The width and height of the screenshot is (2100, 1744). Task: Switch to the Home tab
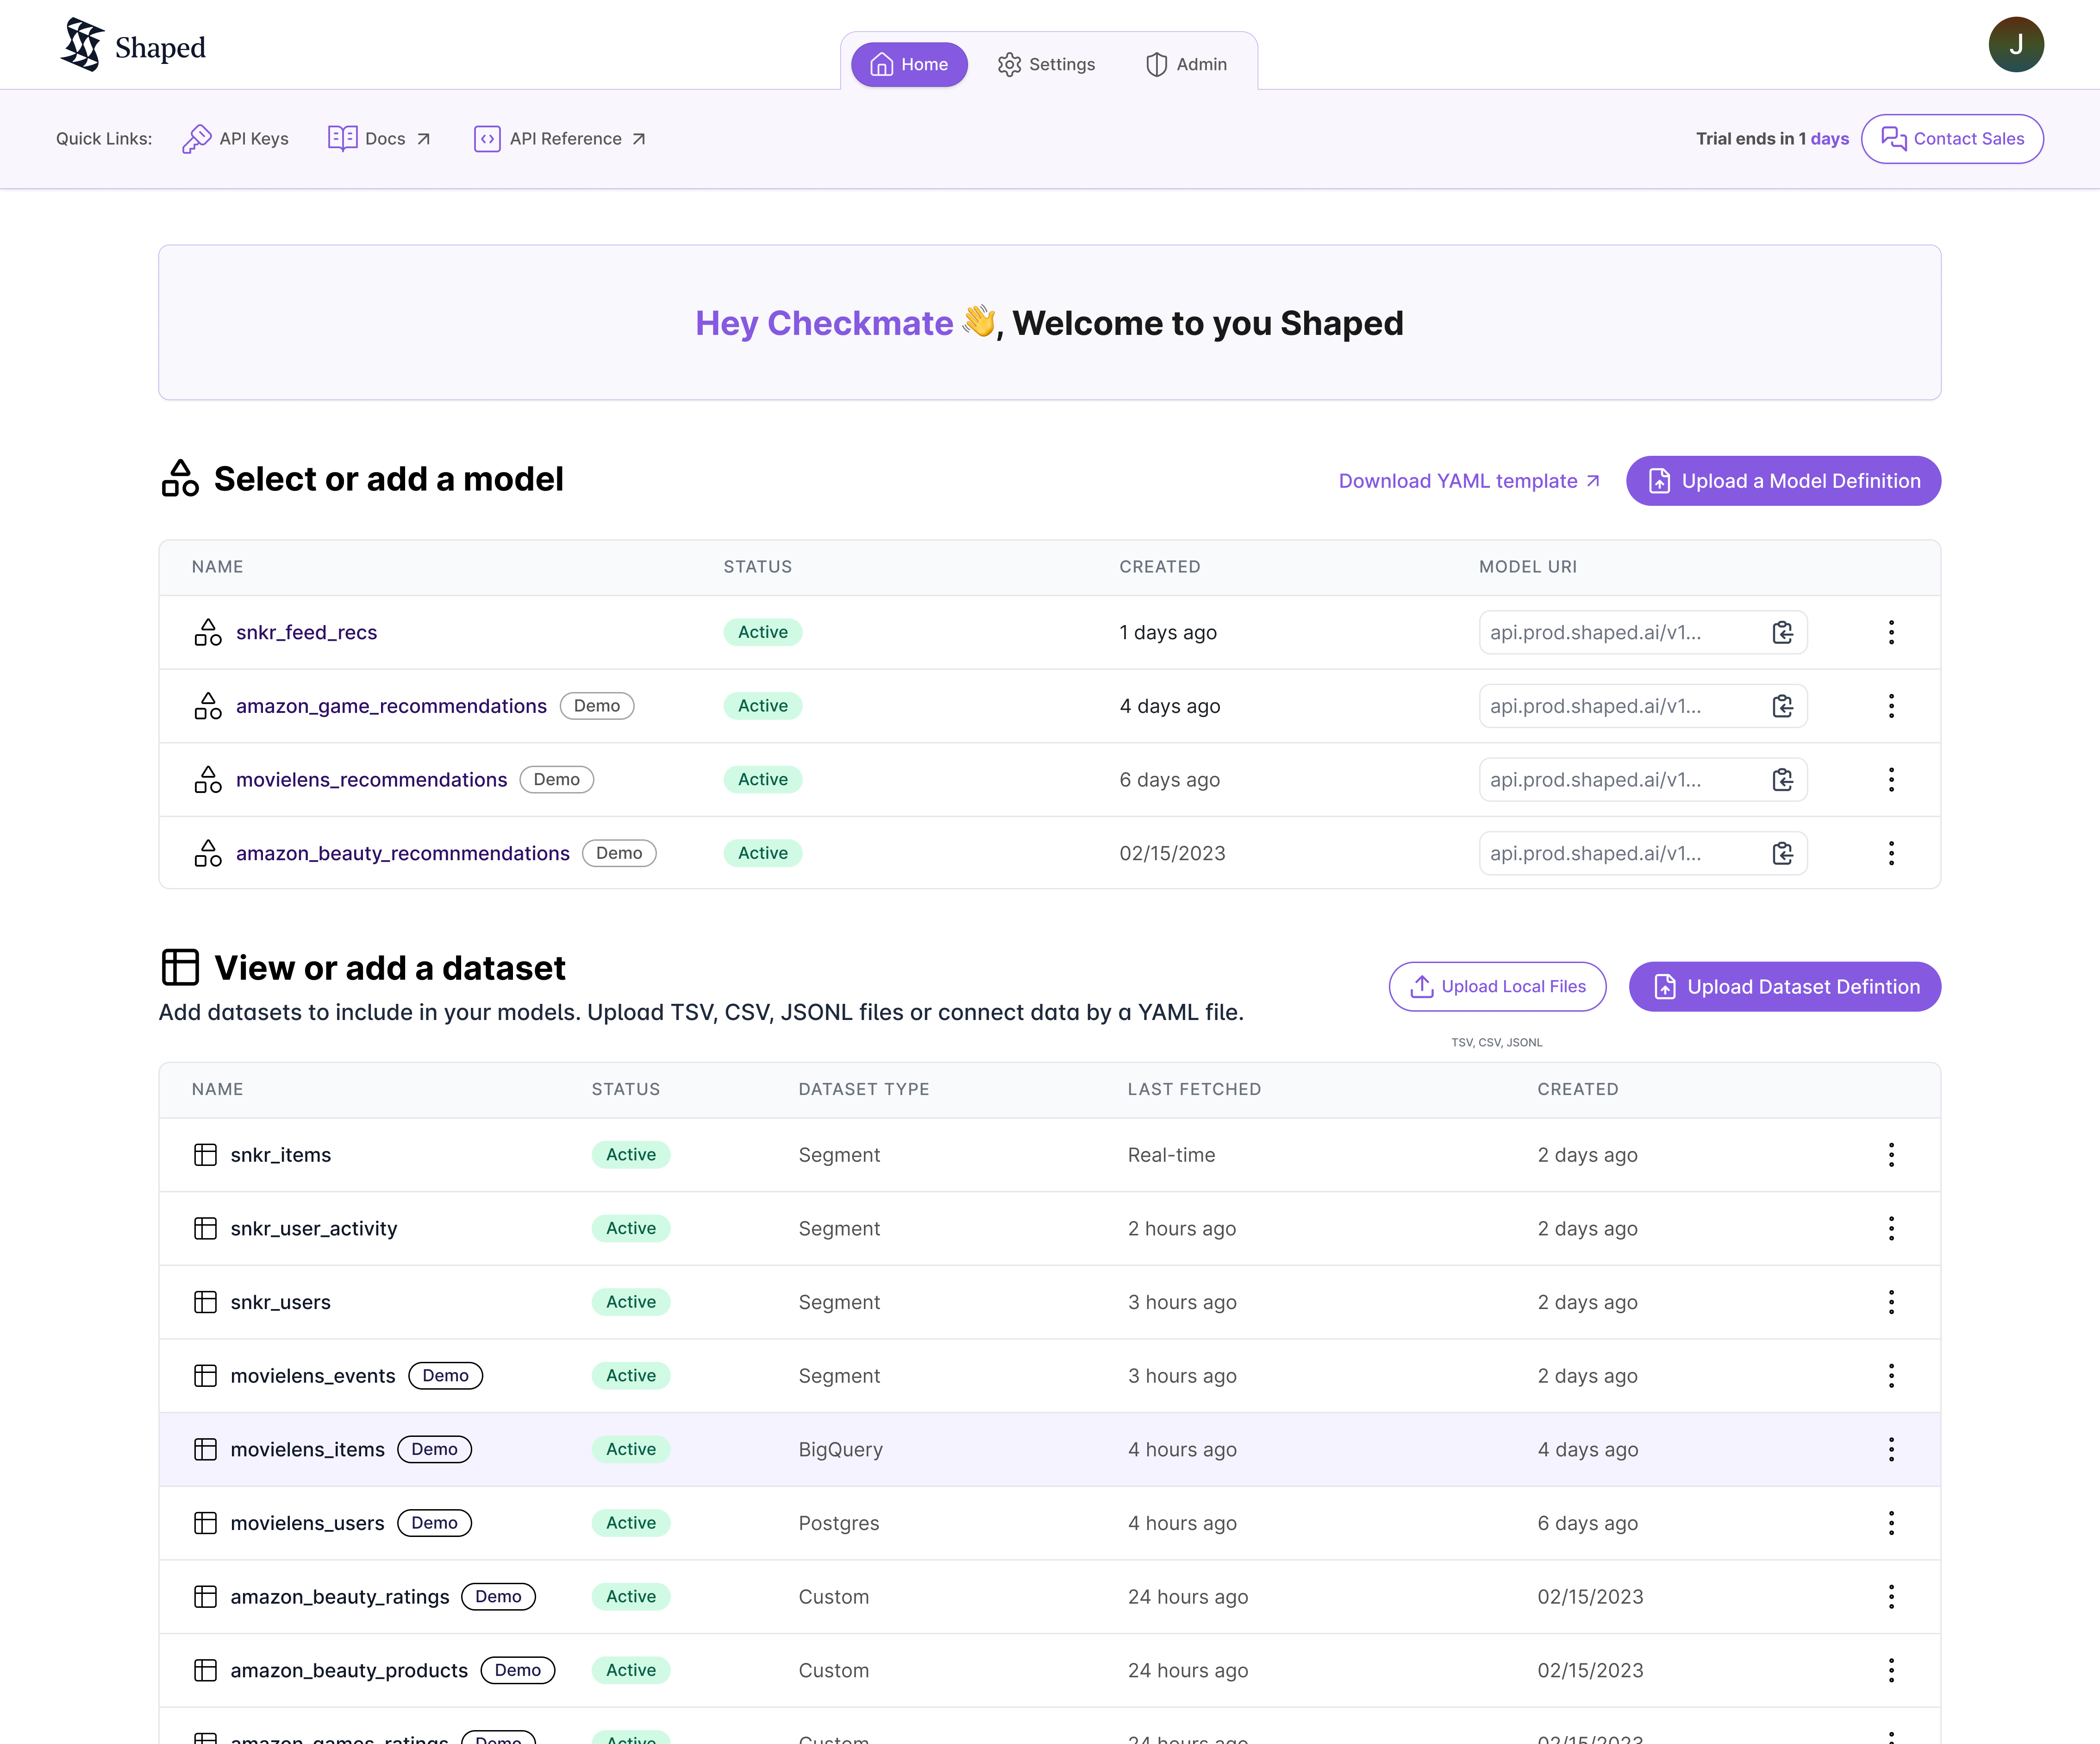click(x=909, y=64)
